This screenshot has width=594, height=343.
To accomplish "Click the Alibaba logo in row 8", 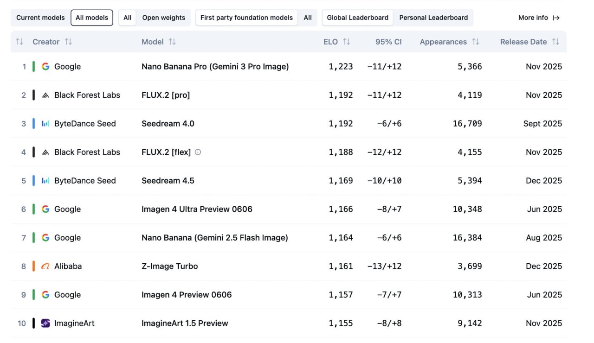I will (x=45, y=266).
